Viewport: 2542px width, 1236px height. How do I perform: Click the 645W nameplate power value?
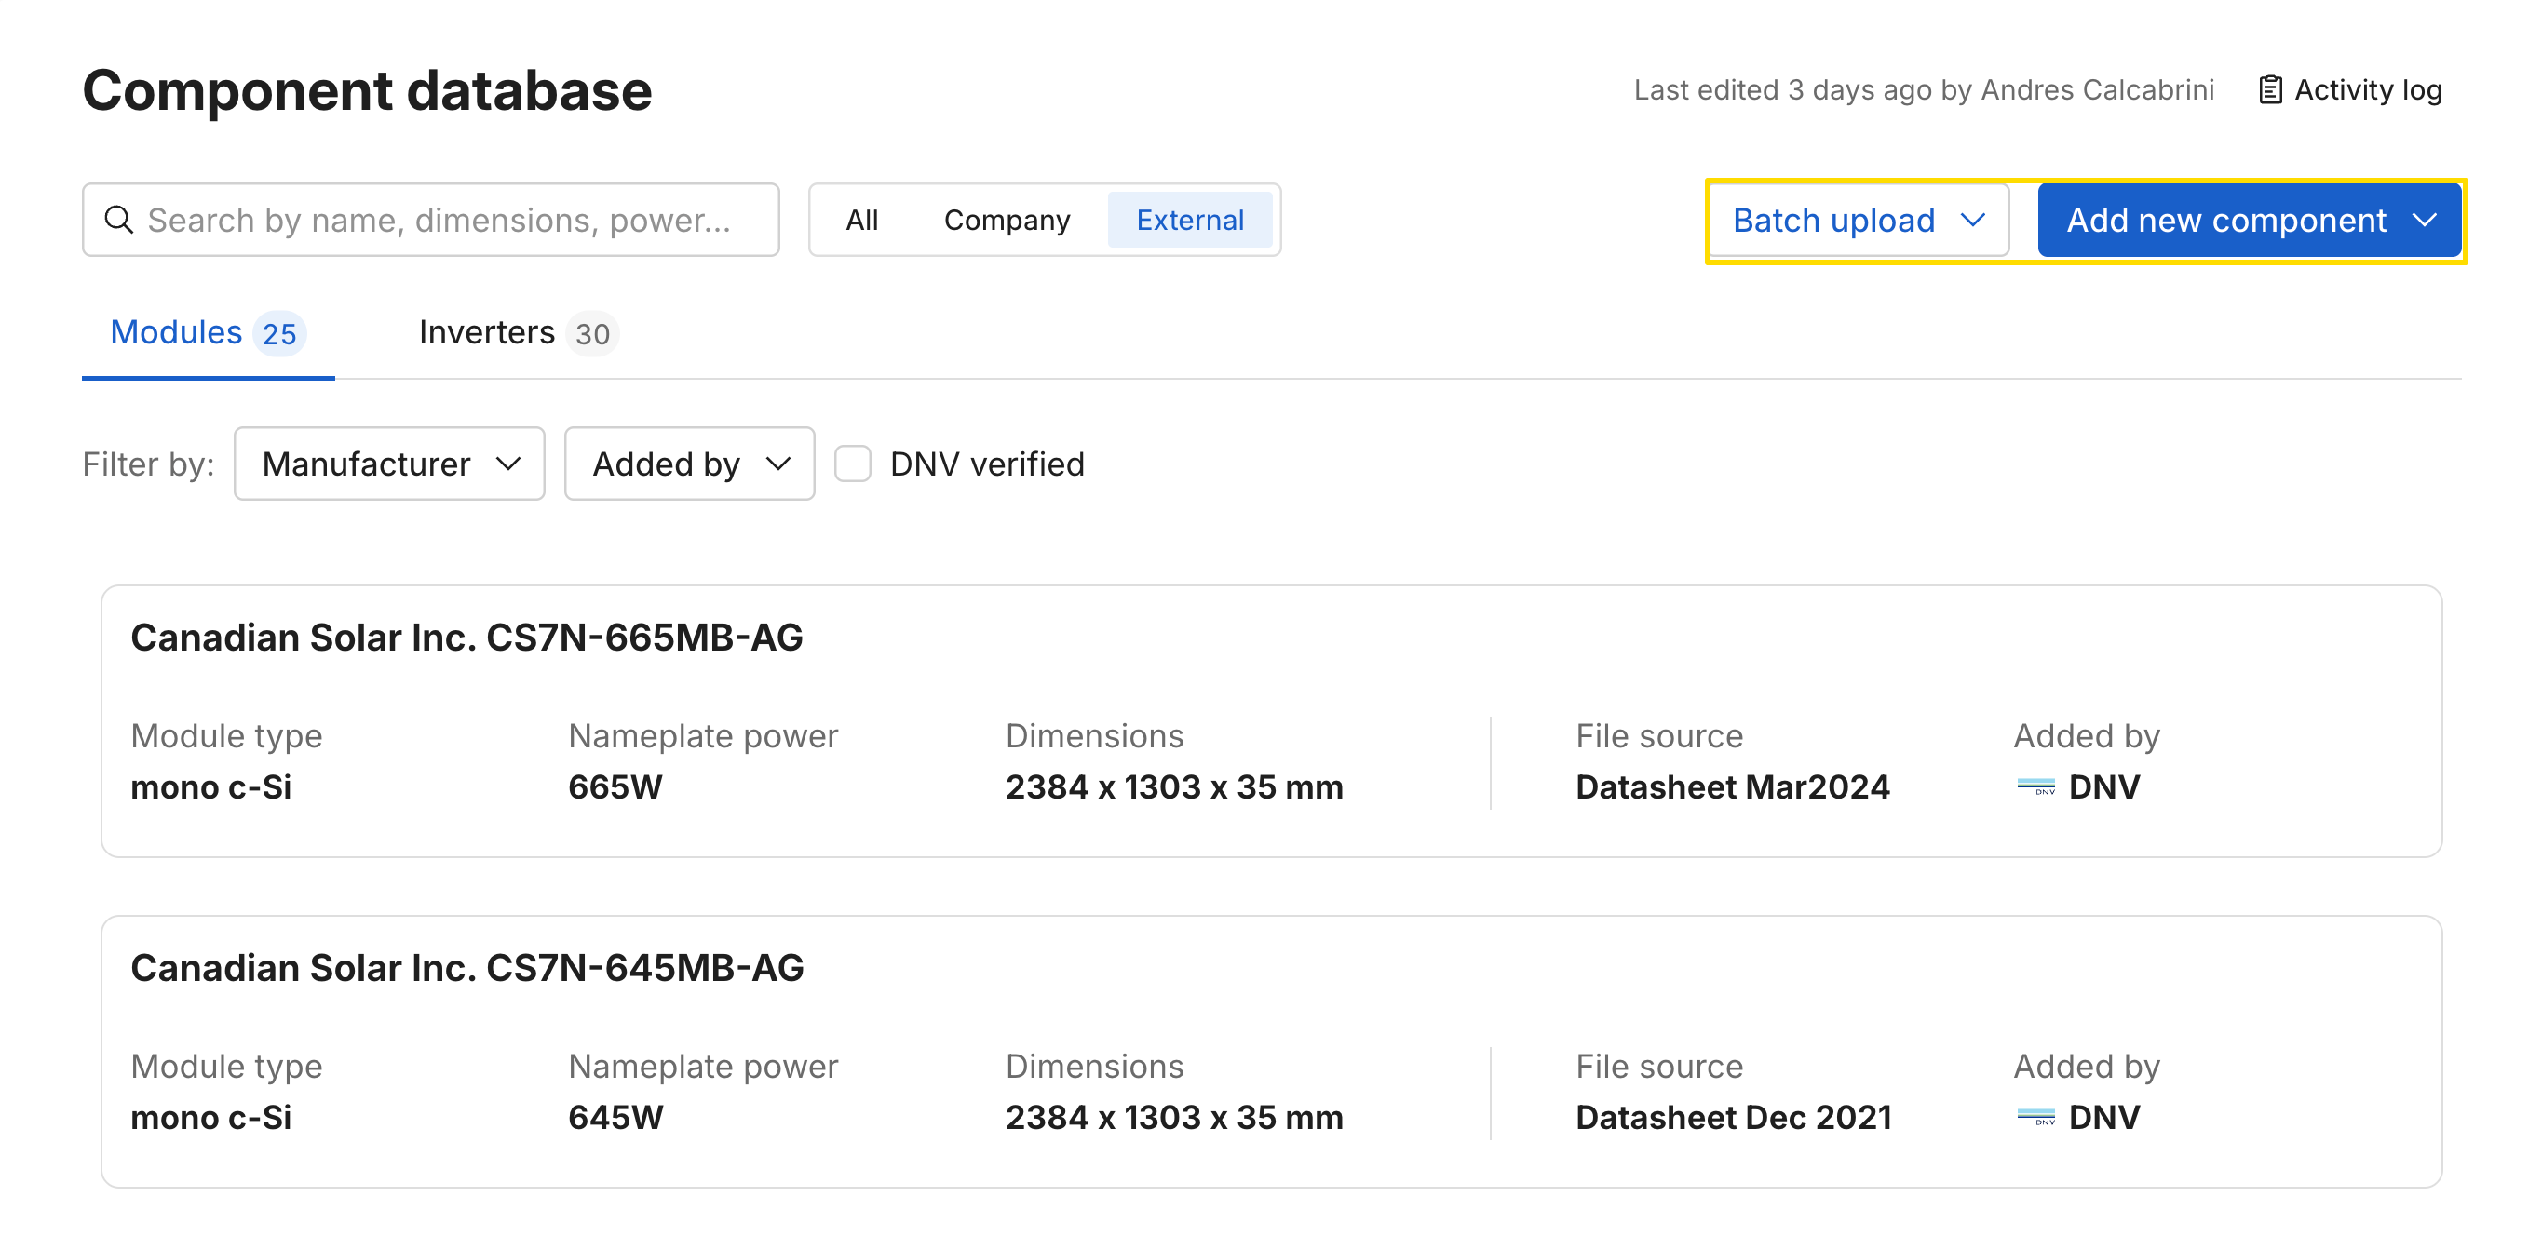(615, 1117)
